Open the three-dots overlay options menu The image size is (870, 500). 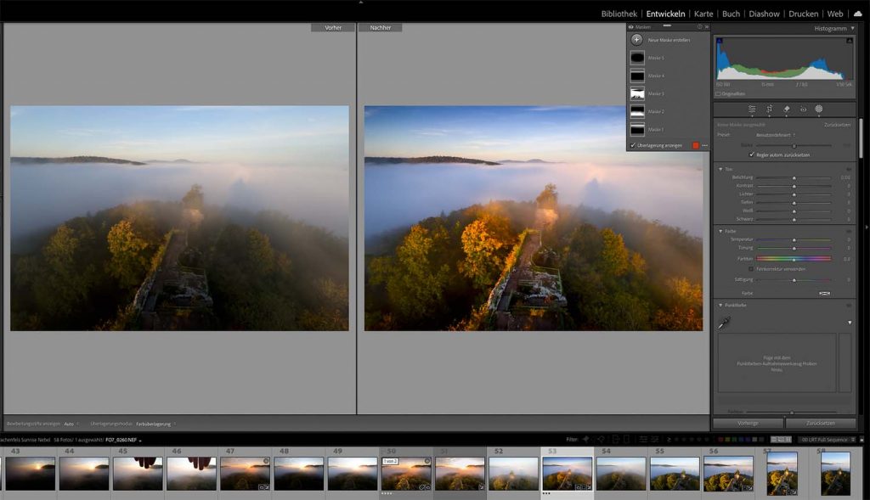704,145
